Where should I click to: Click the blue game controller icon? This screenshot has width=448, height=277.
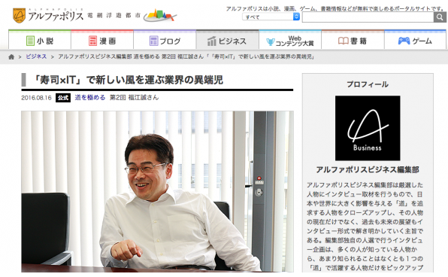pyautogui.click(x=404, y=41)
